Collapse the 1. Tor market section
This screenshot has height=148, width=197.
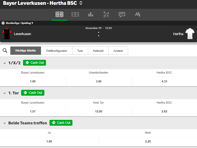[x=5, y=93]
